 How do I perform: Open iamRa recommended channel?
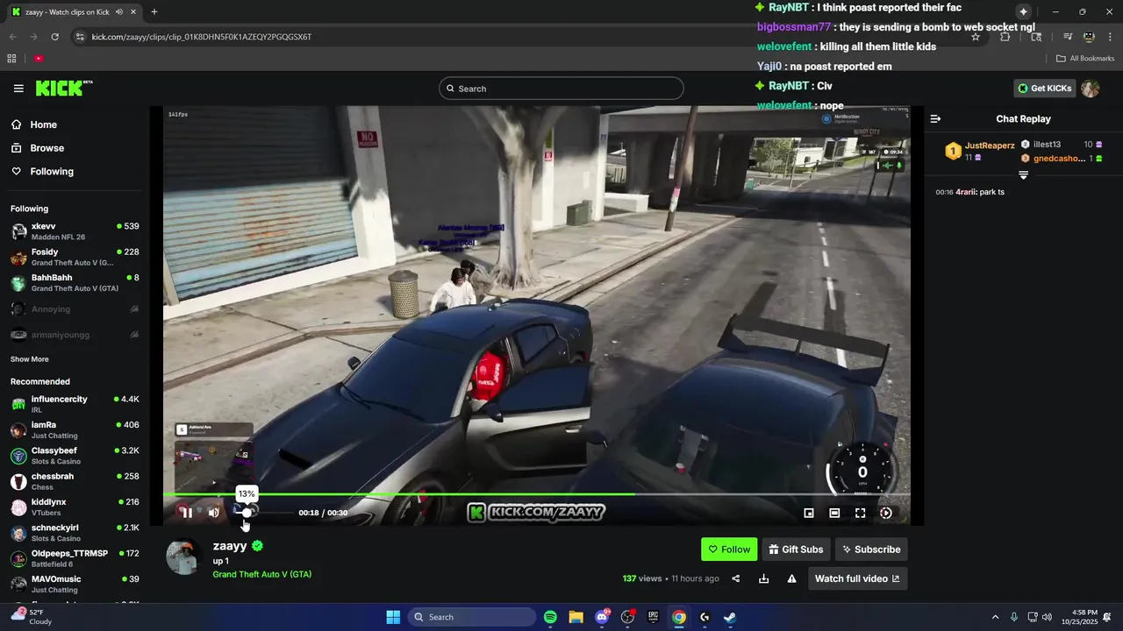tap(75, 429)
